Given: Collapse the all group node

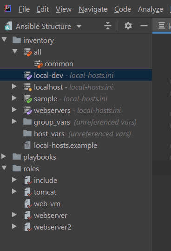Looking at the screenshot, I should (x=15, y=51).
